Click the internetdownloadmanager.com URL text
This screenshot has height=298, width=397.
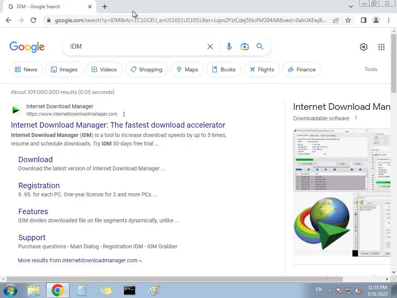point(72,114)
